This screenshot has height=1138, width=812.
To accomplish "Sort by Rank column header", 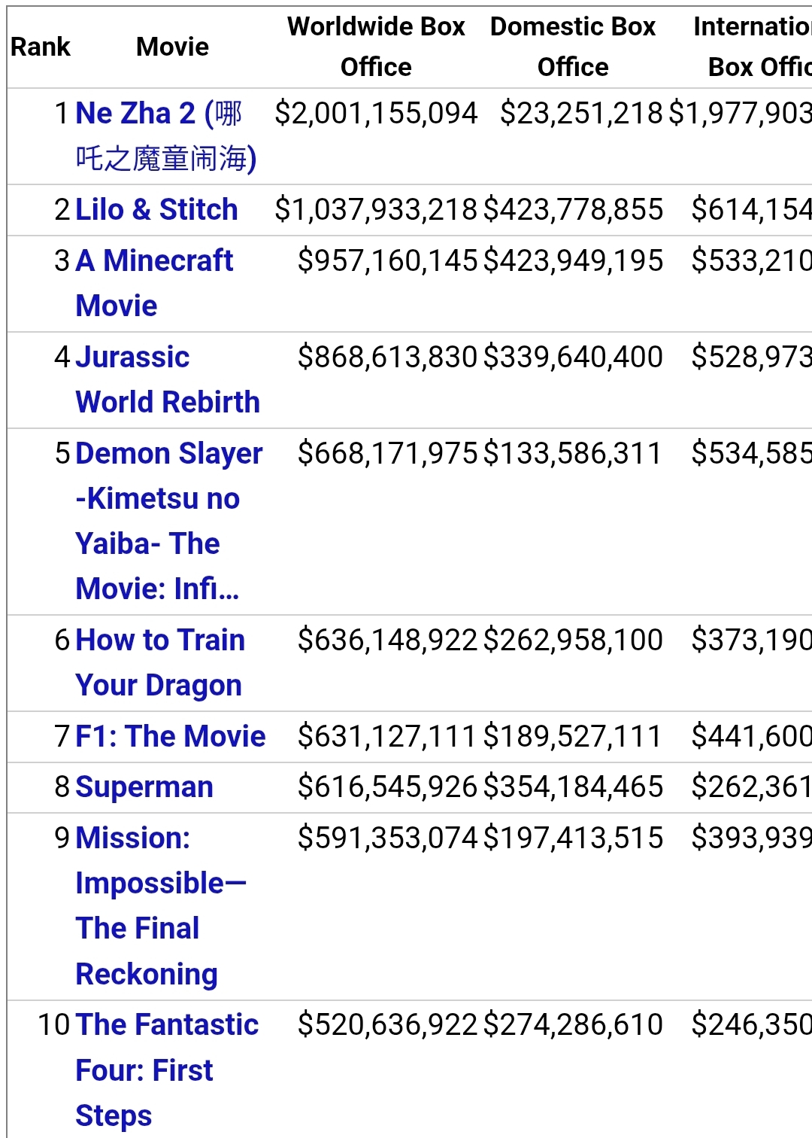I will tap(41, 47).
